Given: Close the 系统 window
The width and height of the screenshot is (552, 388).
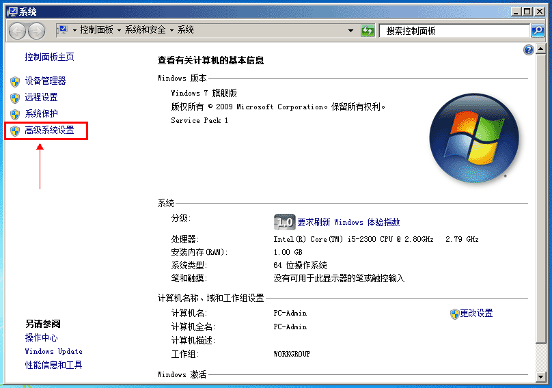Looking at the screenshot, I should coord(539,12).
